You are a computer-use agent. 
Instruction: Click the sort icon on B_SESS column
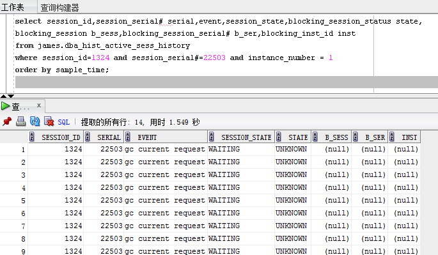point(315,137)
